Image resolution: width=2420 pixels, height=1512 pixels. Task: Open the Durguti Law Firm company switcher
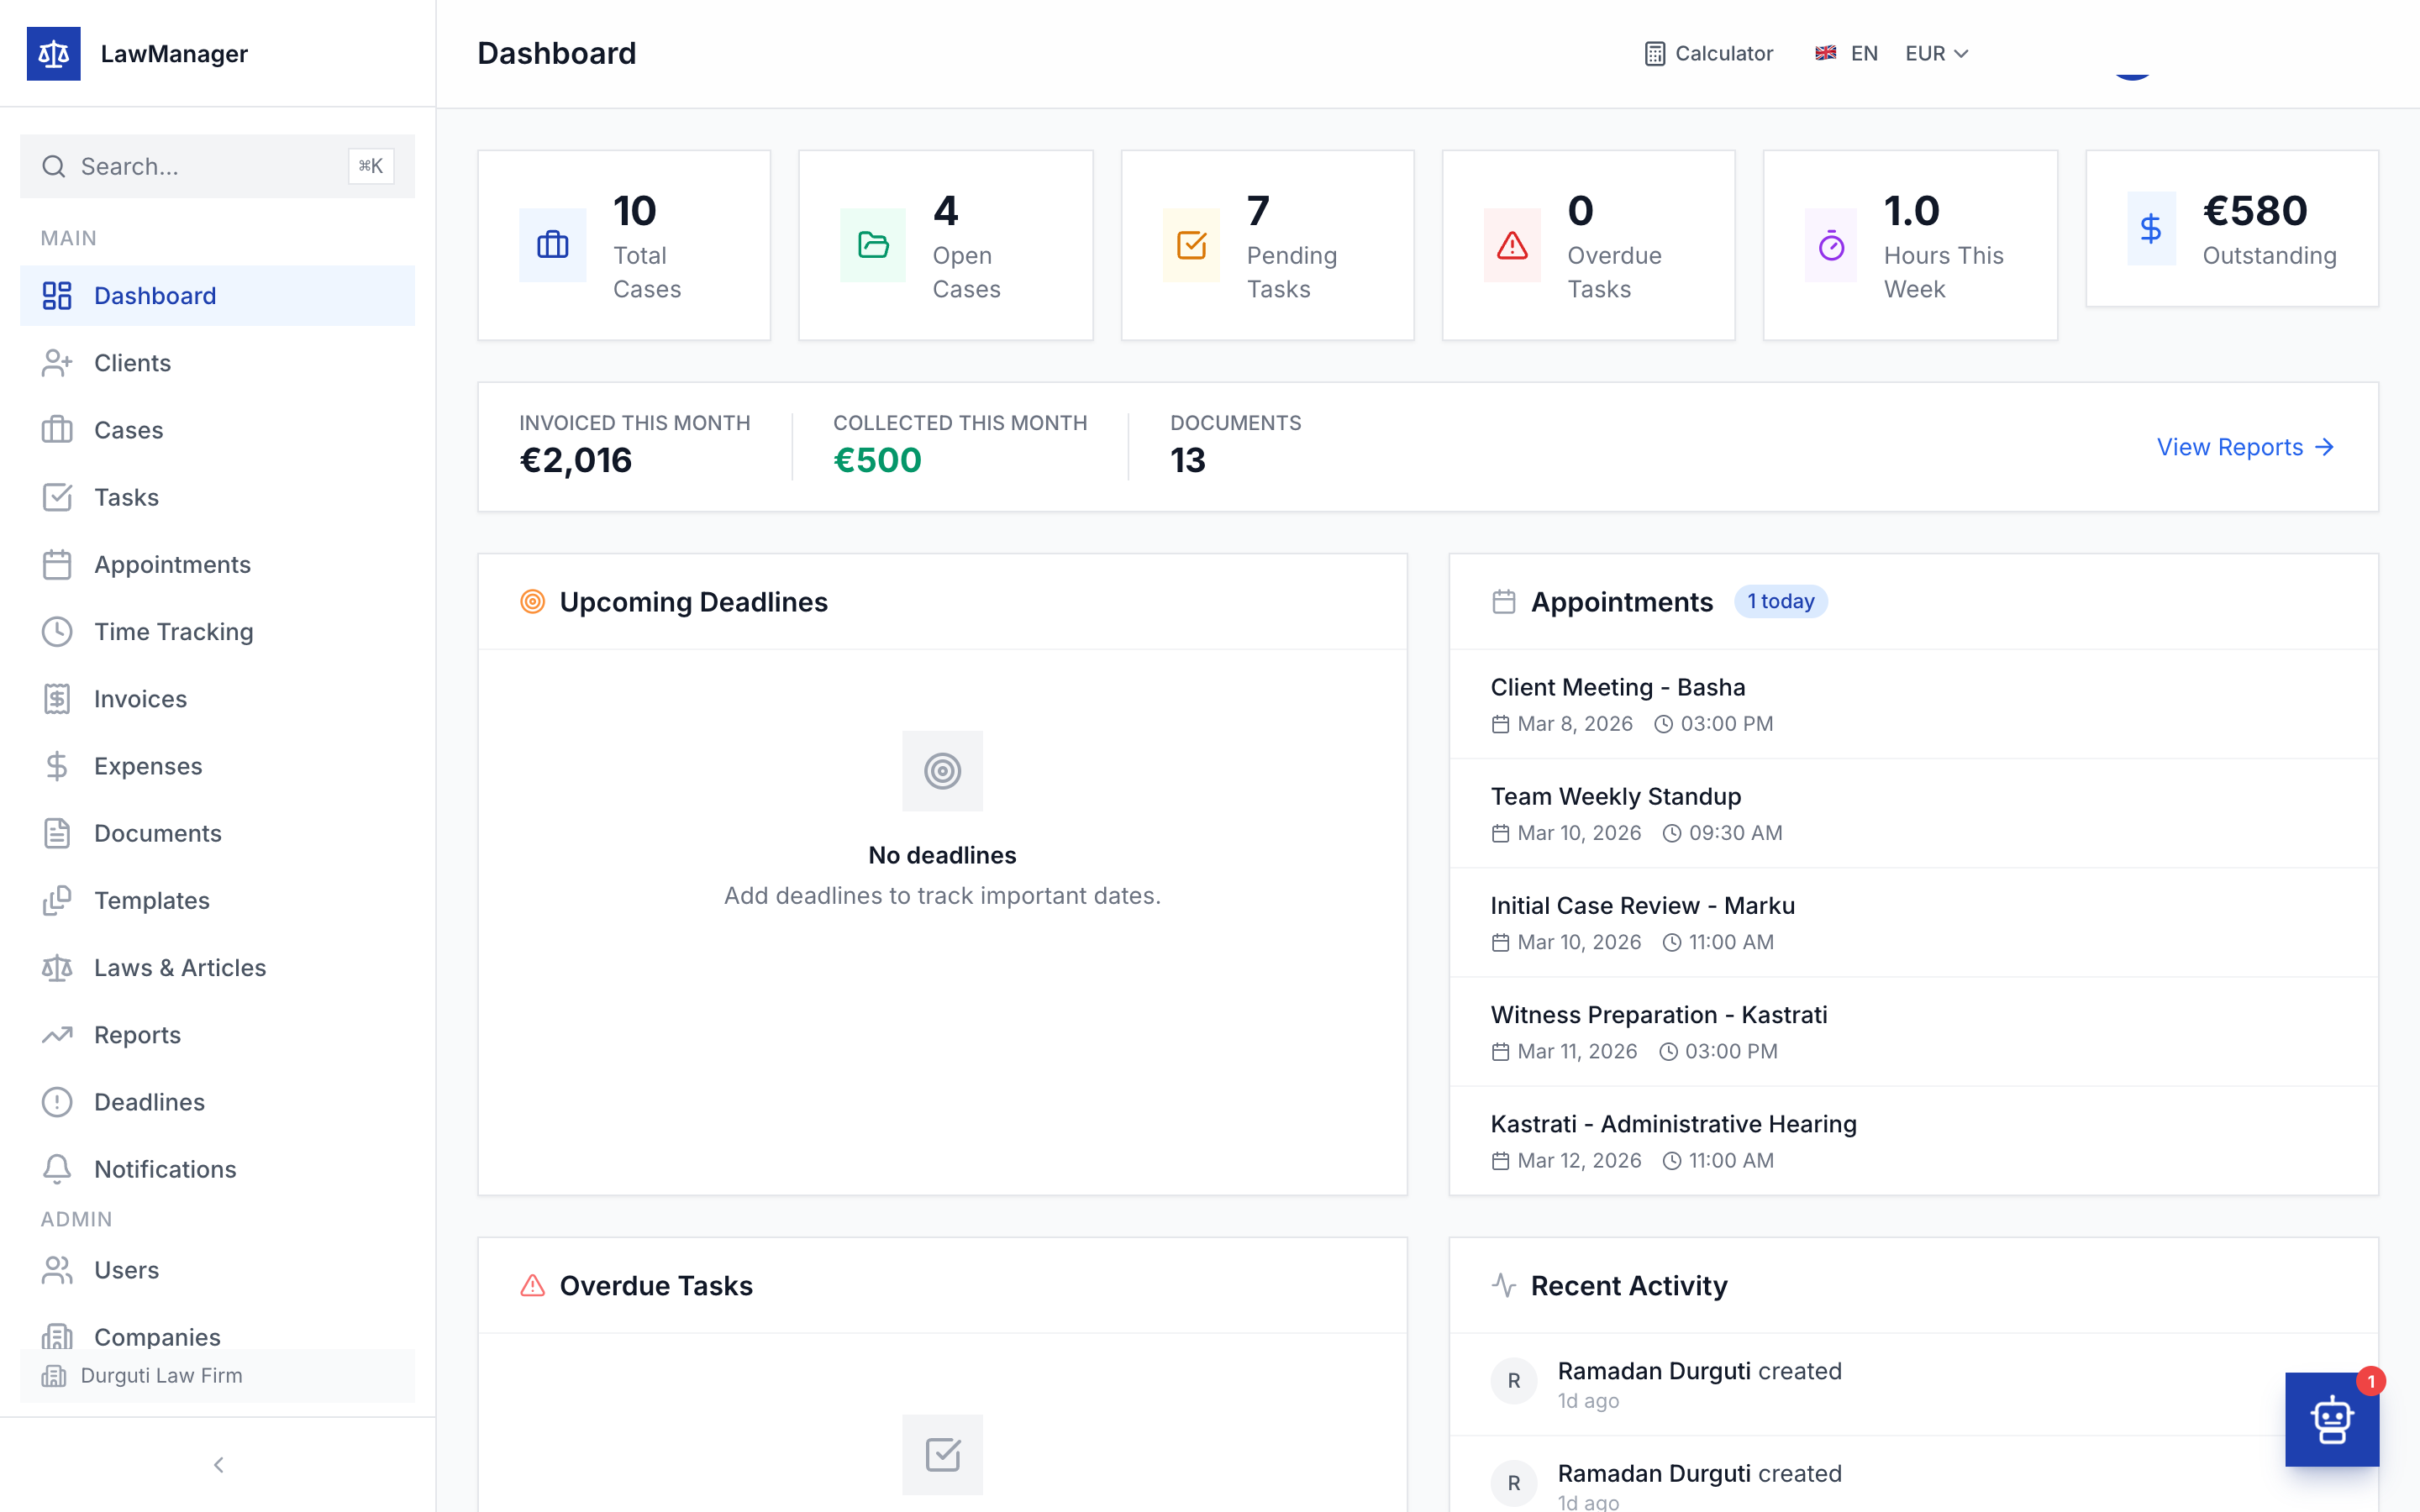[218, 1376]
